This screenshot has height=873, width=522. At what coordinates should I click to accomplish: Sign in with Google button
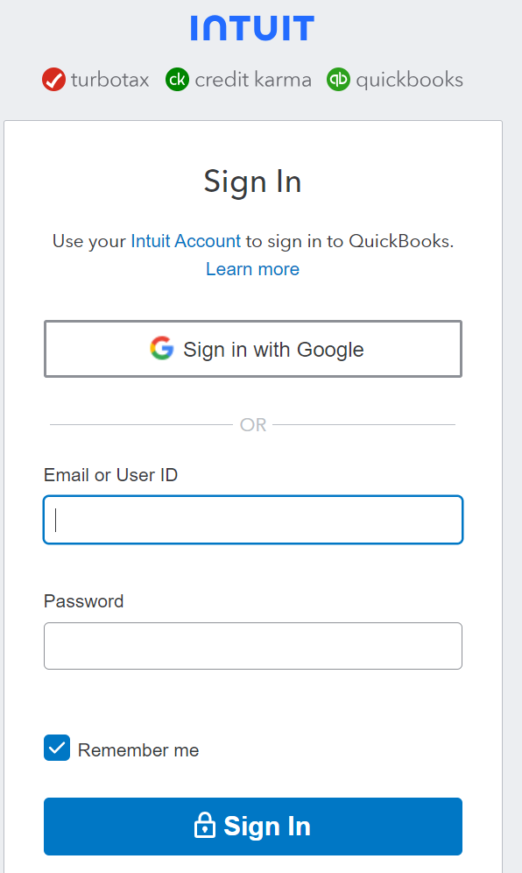point(253,349)
